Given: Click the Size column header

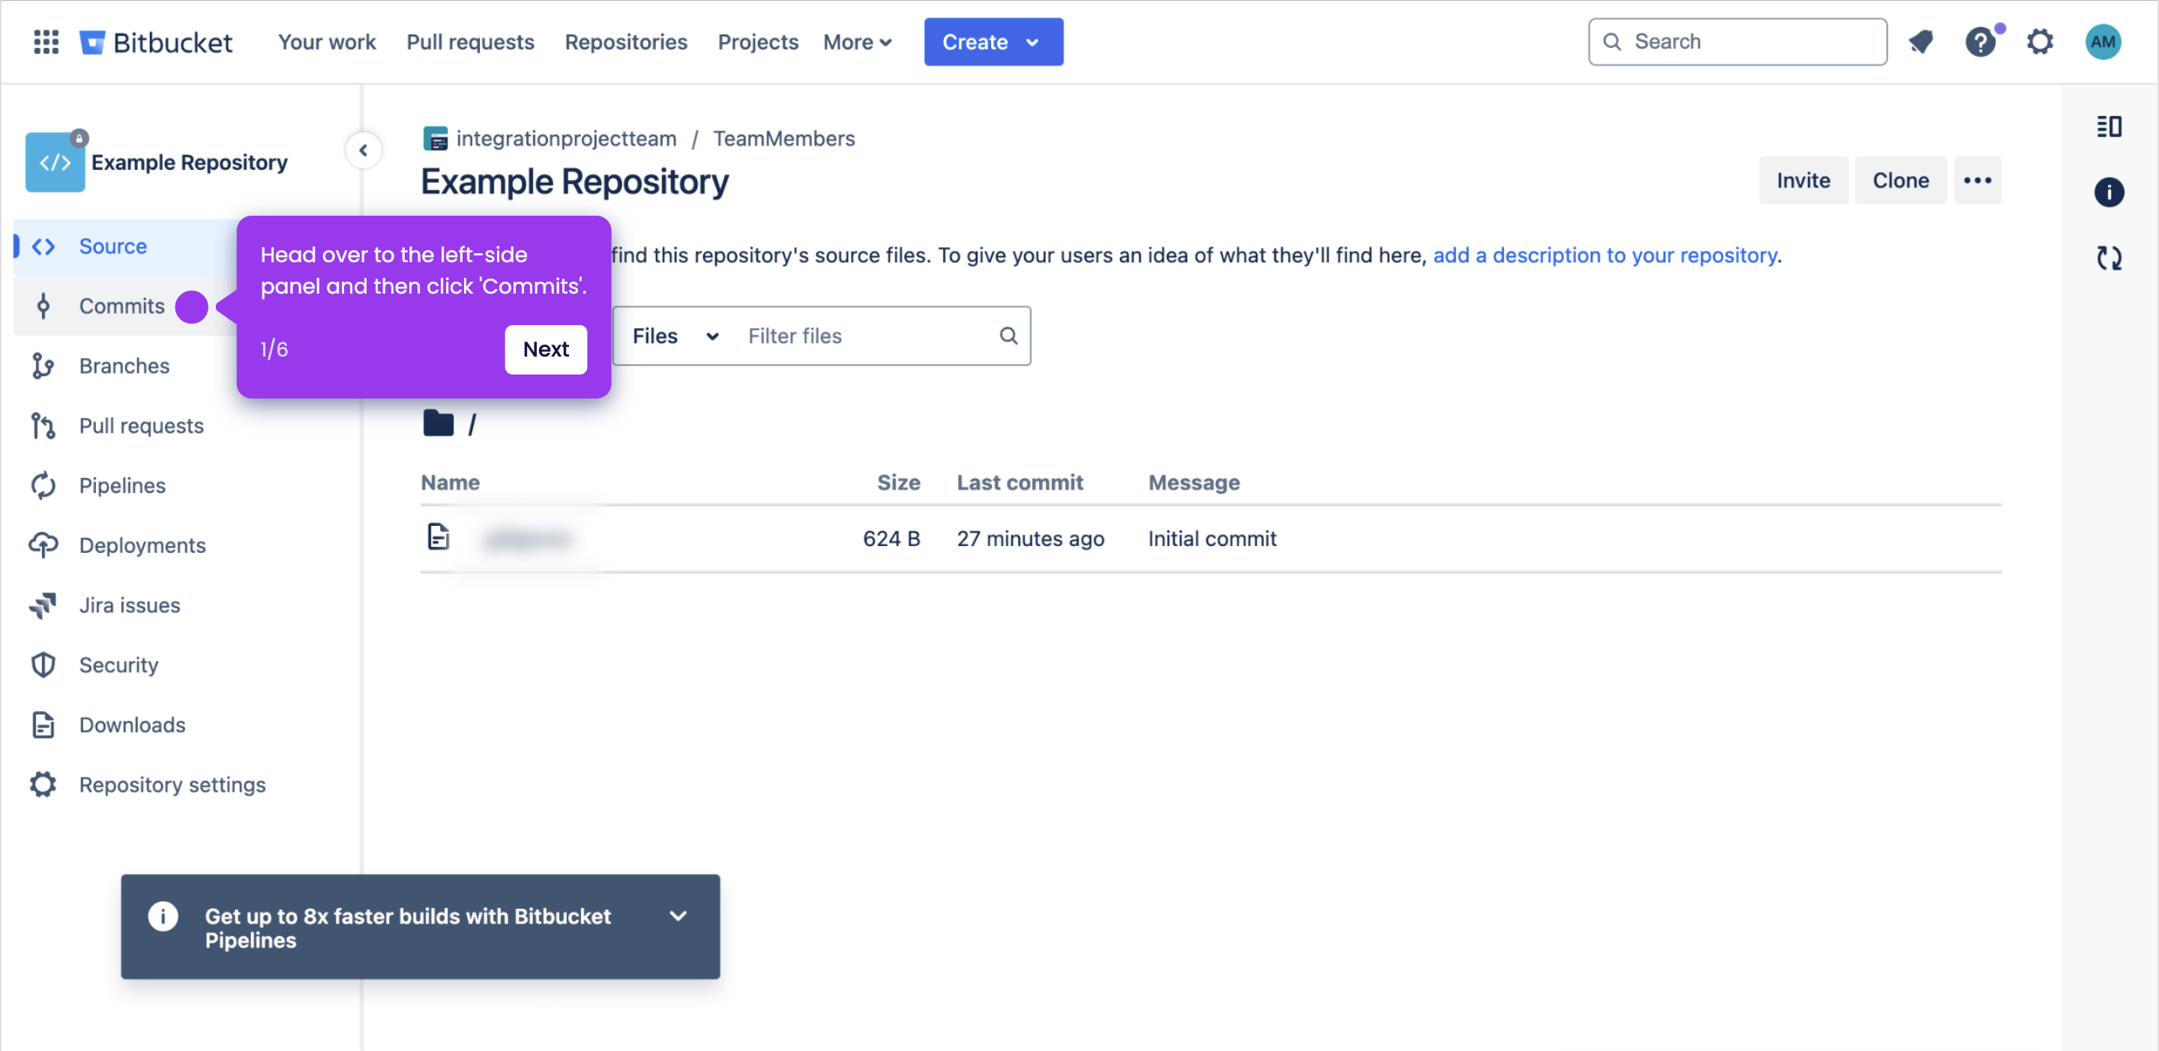Looking at the screenshot, I should pos(899,482).
